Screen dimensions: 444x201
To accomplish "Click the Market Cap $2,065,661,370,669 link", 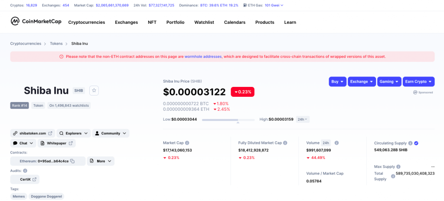I will point(112,5).
